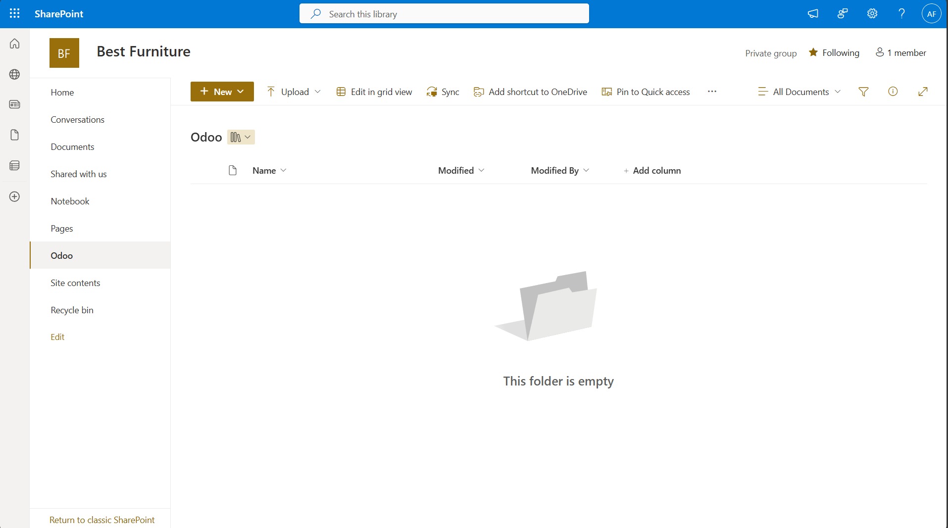Click the SharePoint home icon in left rail
The width and height of the screenshot is (948, 528).
tap(15, 44)
